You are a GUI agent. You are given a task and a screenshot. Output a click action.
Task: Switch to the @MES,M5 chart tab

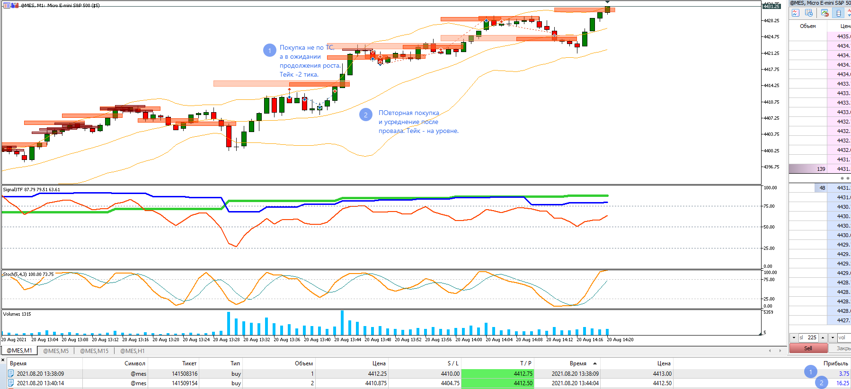tap(56, 351)
